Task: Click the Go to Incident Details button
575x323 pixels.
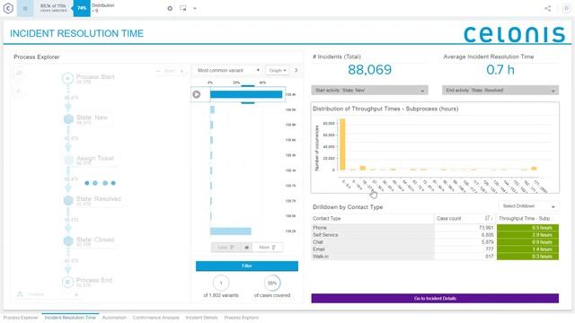Action: (435, 299)
